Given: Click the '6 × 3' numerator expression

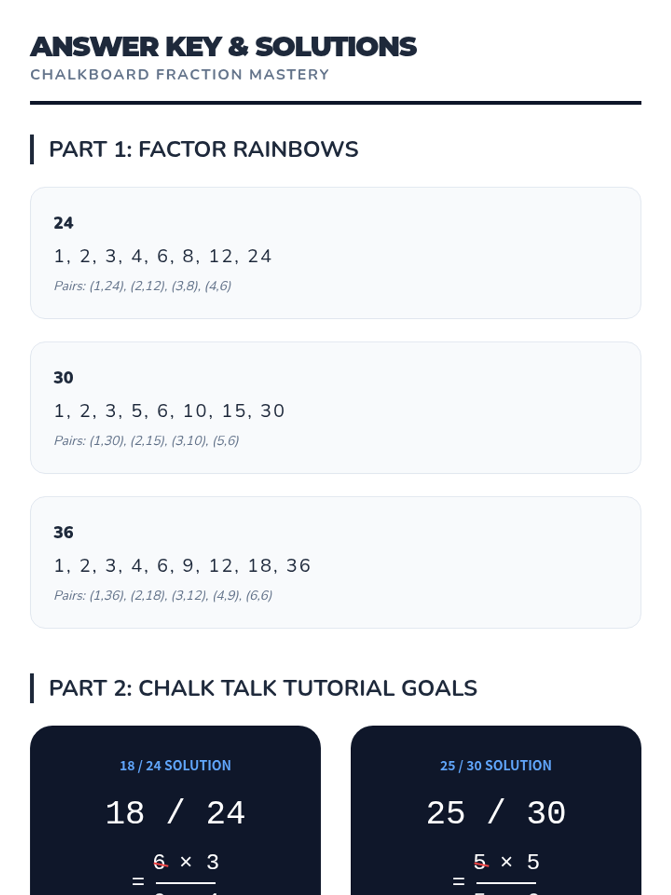Looking at the screenshot, I should pos(186,862).
